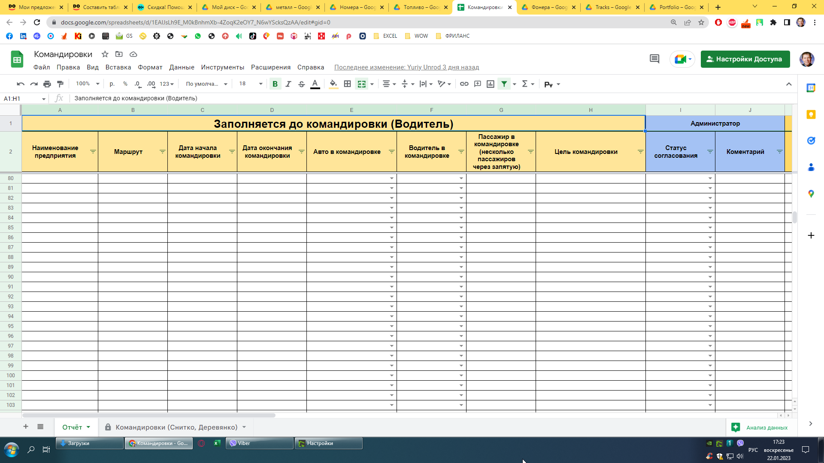Image resolution: width=824 pixels, height=463 pixels.
Task: Open the fill color picker
Action: pyautogui.click(x=333, y=84)
